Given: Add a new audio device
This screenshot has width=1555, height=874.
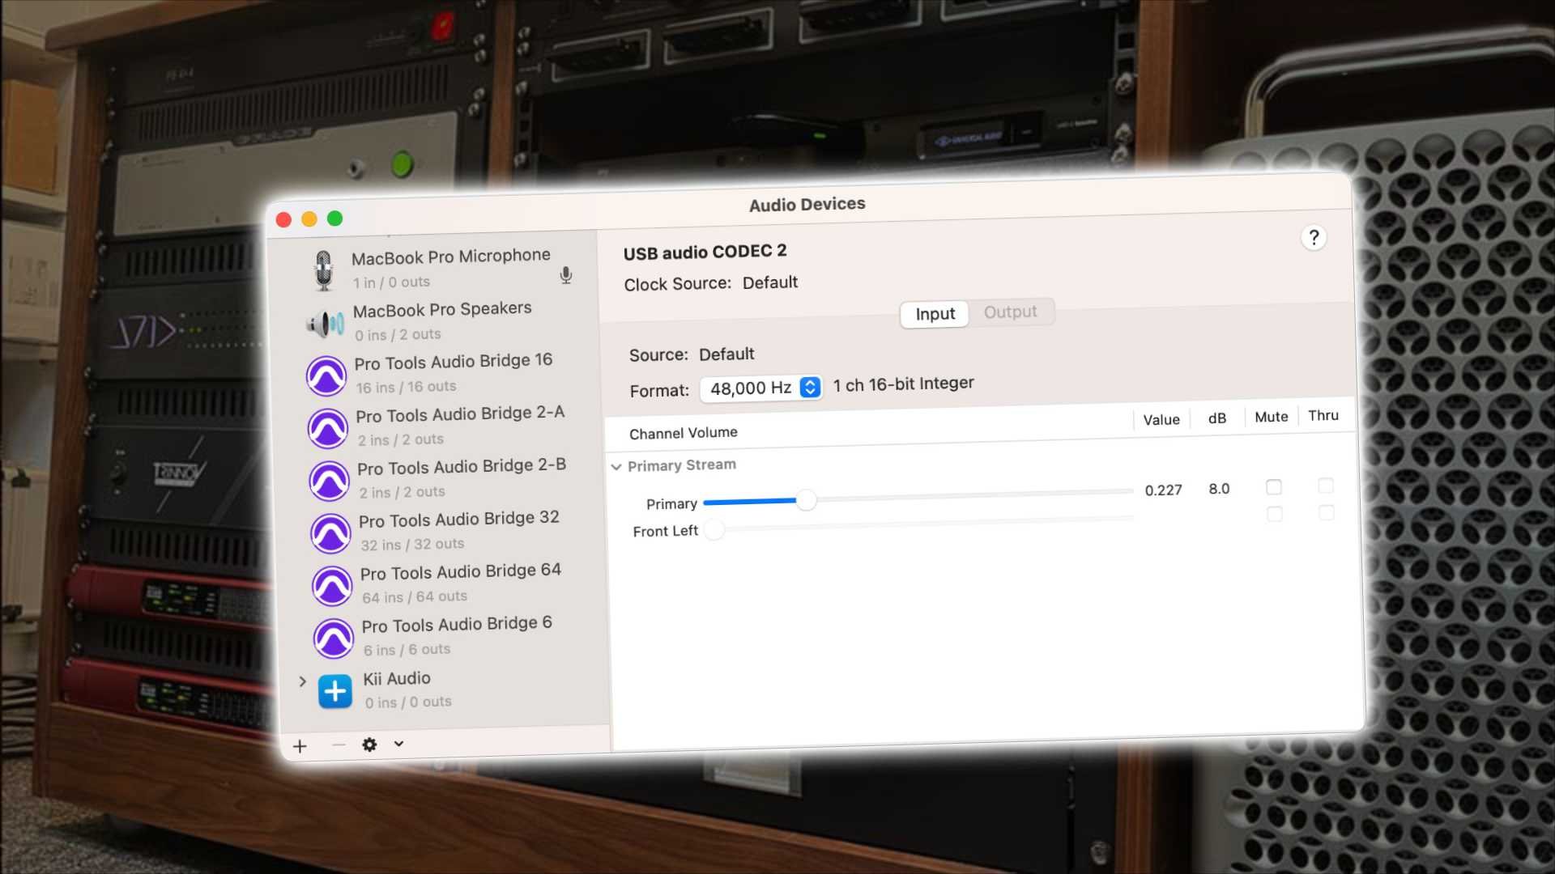Looking at the screenshot, I should point(300,745).
